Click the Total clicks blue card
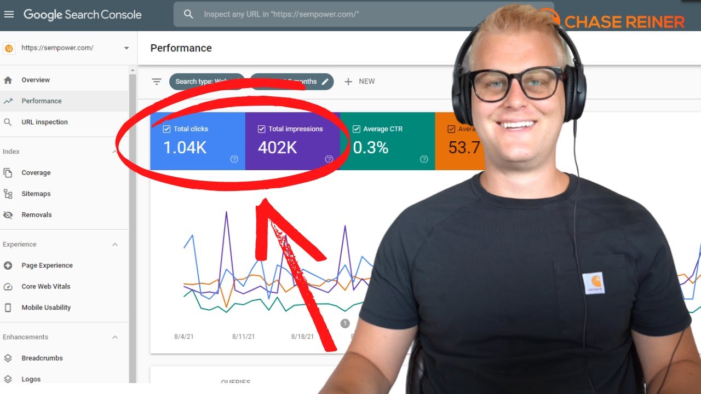 (x=198, y=141)
